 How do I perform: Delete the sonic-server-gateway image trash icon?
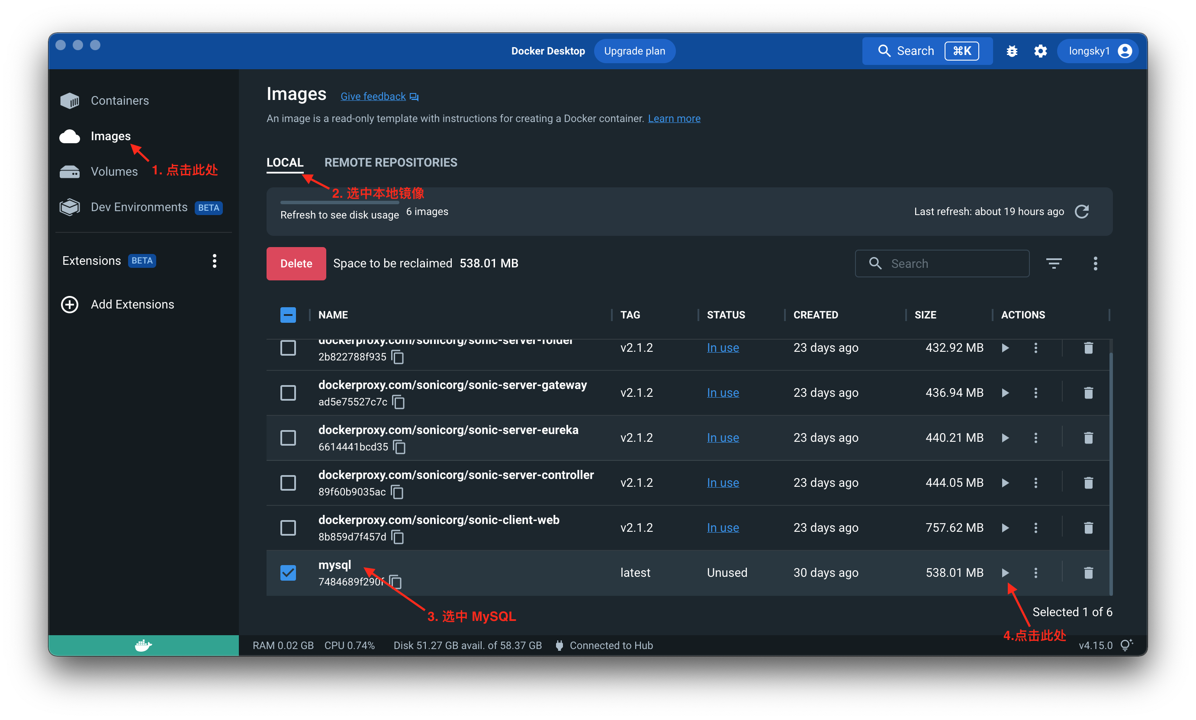click(x=1088, y=392)
